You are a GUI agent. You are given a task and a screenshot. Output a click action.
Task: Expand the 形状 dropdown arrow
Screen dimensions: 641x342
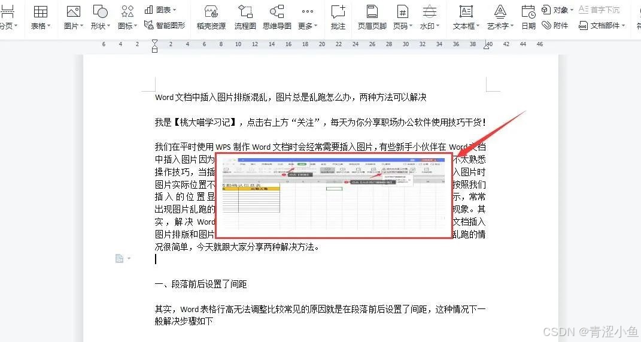point(109,26)
